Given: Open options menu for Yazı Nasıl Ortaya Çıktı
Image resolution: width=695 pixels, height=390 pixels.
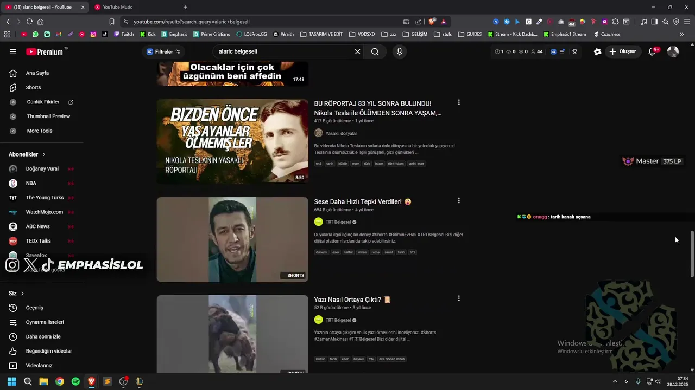Looking at the screenshot, I should click(x=459, y=298).
